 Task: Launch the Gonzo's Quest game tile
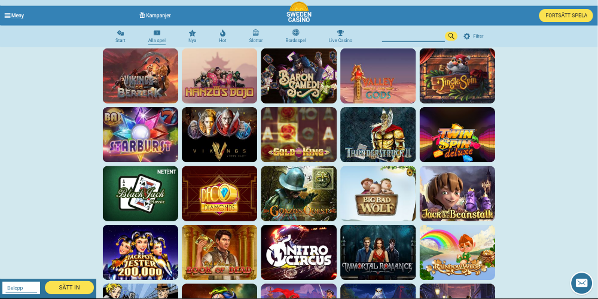(x=298, y=193)
